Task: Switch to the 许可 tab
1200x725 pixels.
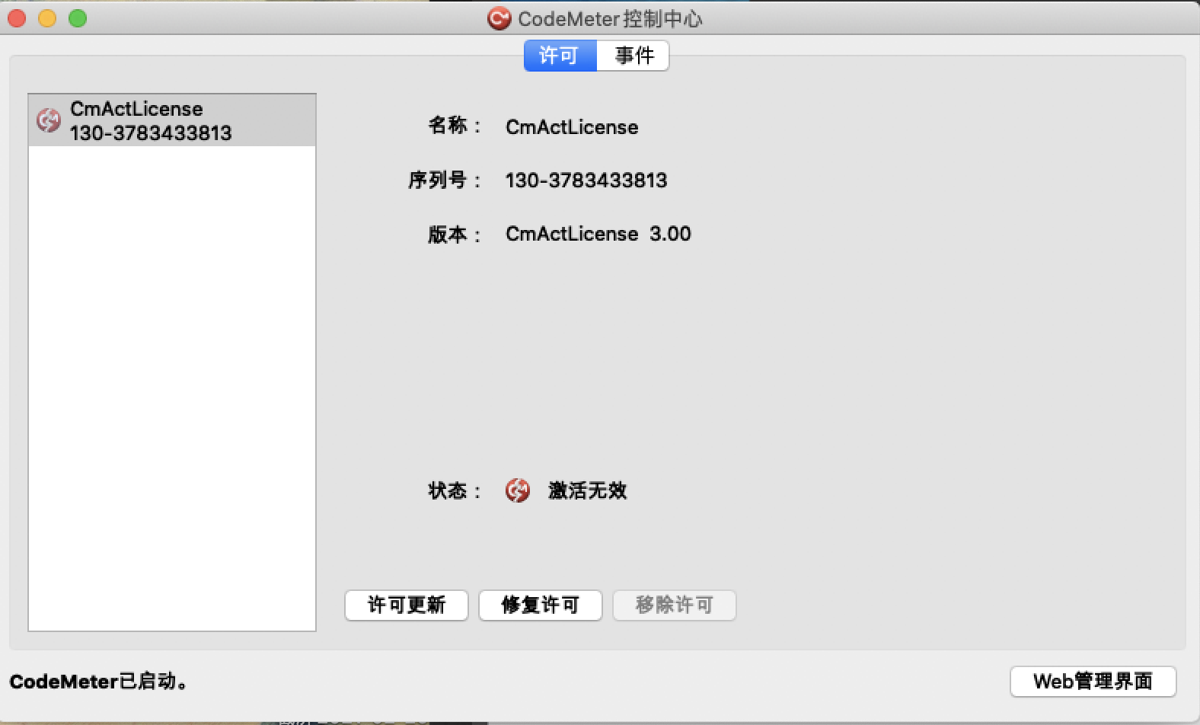Action: (x=560, y=56)
